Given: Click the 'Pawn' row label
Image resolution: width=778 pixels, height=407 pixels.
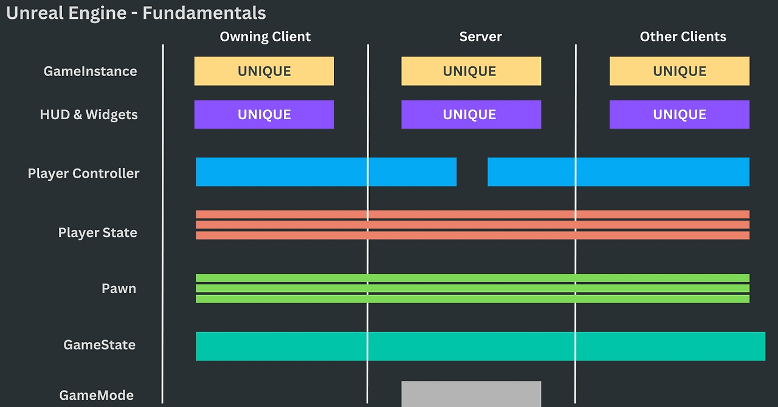Looking at the screenshot, I should click(119, 288).
